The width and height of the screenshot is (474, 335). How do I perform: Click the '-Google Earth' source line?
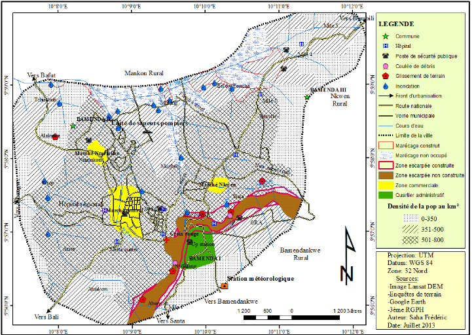407,302
